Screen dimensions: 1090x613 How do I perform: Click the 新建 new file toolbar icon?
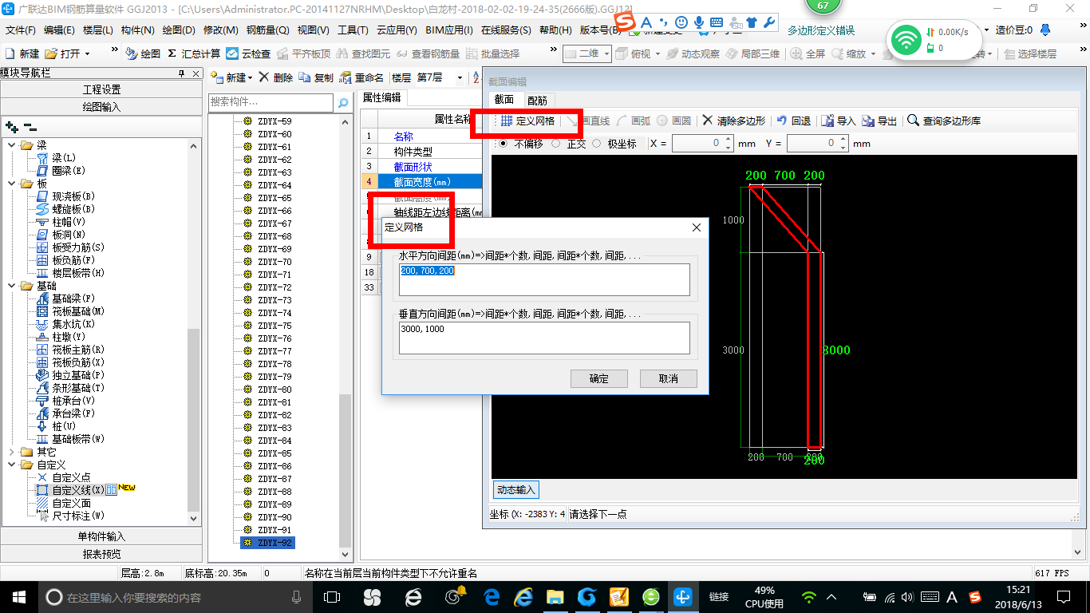22,53
